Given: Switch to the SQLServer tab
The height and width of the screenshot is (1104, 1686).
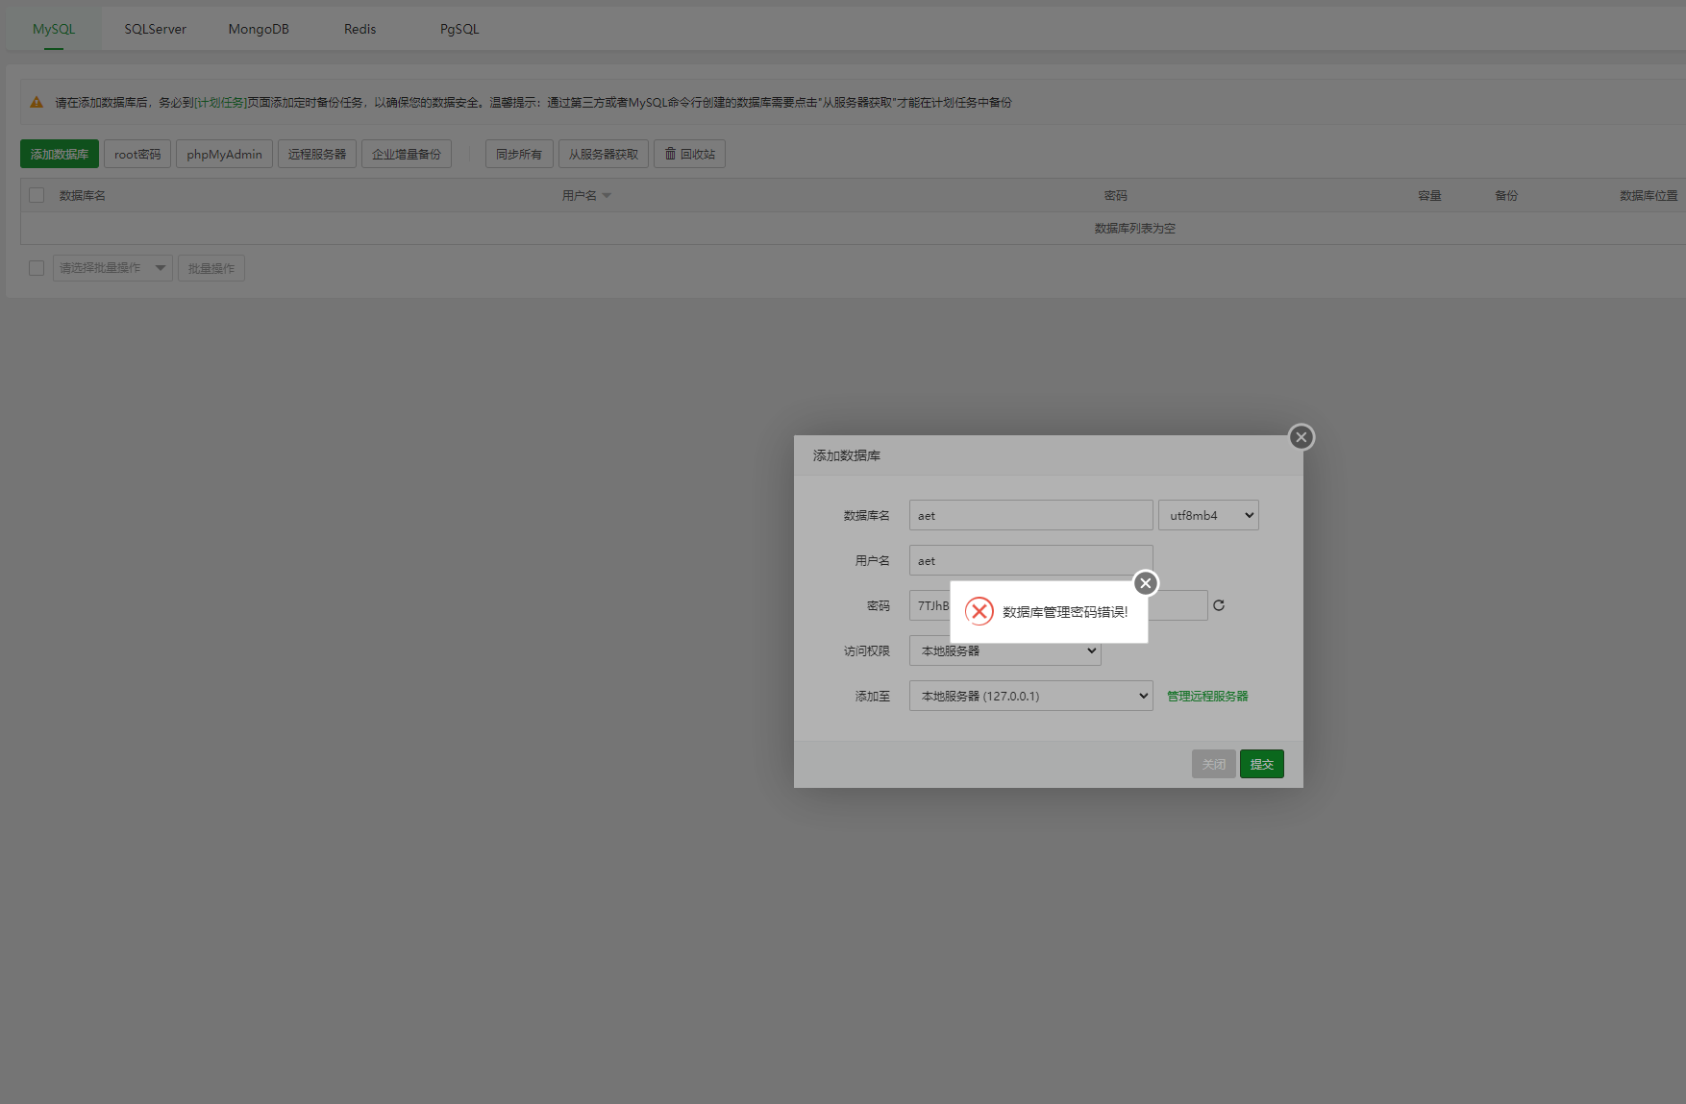Looking at the screenshot, I should [155, 29].
